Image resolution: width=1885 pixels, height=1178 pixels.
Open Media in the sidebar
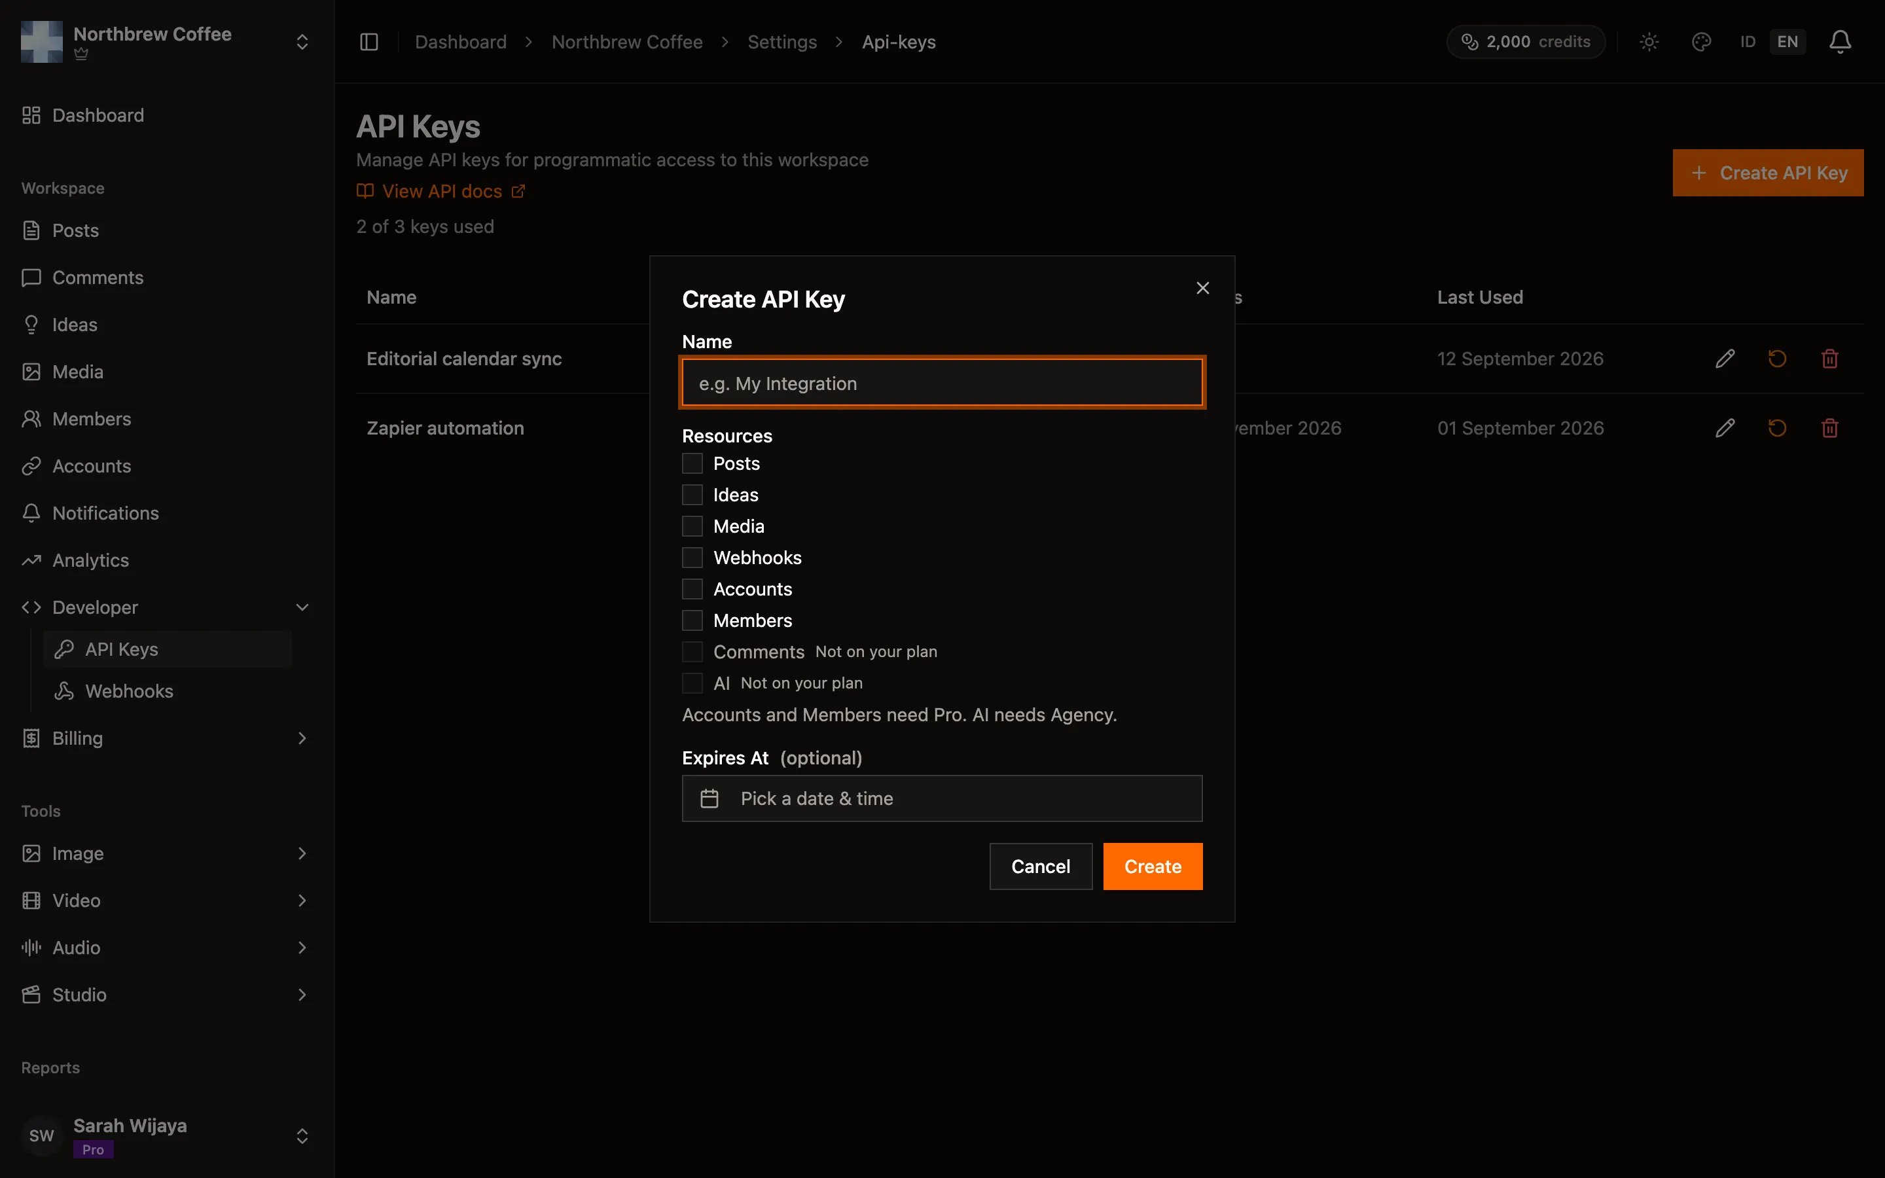point(167,372)
